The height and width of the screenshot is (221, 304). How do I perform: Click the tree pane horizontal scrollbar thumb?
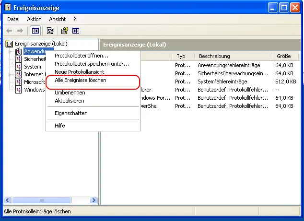(42, 200)
